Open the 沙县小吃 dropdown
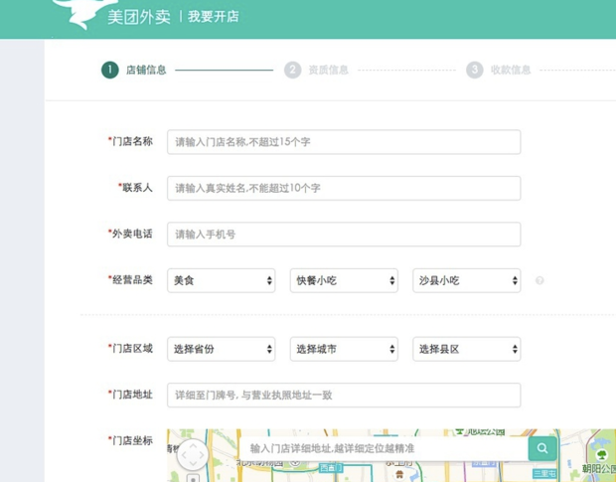 pyautogui.click(x=467, y=280)
